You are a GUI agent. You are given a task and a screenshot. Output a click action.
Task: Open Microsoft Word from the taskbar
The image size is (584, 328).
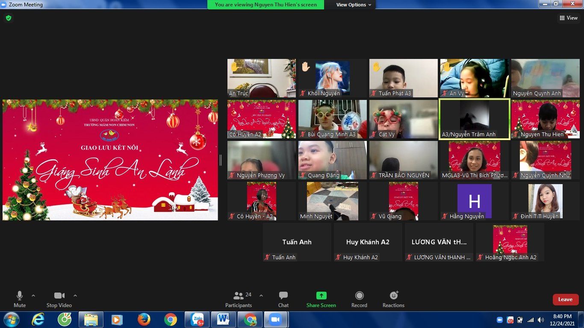[223, 319]
